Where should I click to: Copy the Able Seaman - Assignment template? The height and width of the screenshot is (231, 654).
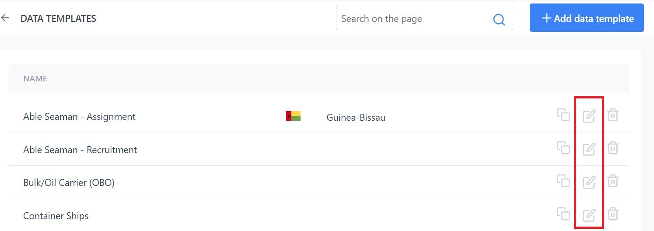pyautogui.click(x=563, y=115)
